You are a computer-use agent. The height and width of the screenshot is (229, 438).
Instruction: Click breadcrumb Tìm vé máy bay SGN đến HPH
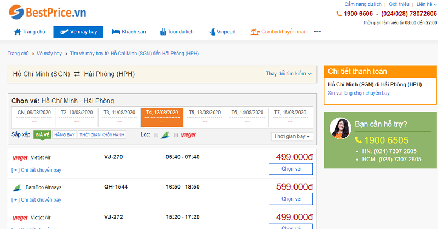[x=134, y=54]
